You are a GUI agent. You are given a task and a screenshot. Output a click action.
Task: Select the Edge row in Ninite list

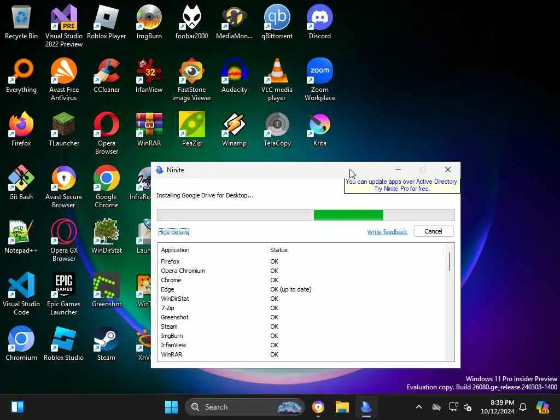pyautogui.click(x=302, y=289)
